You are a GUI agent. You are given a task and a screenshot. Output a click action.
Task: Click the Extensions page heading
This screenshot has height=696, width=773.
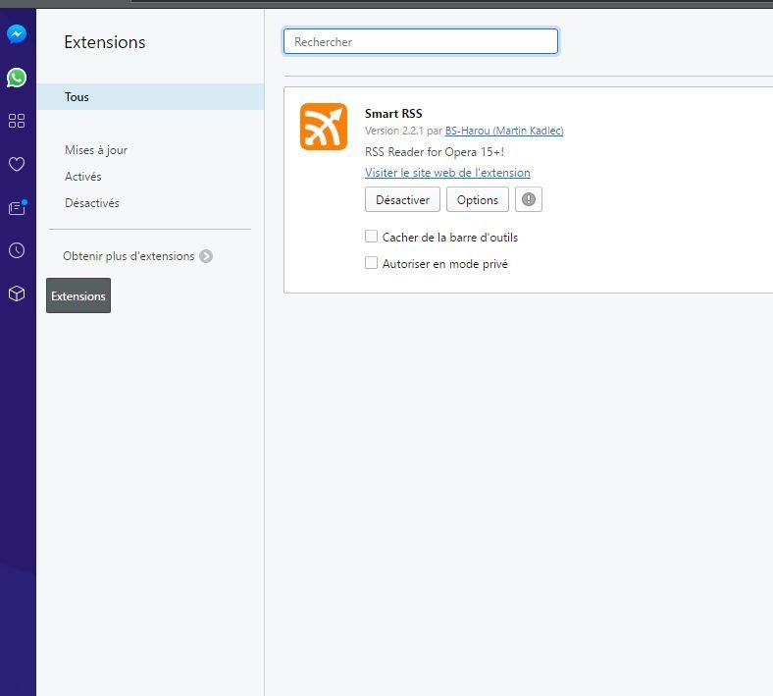[x=105, y=42]
